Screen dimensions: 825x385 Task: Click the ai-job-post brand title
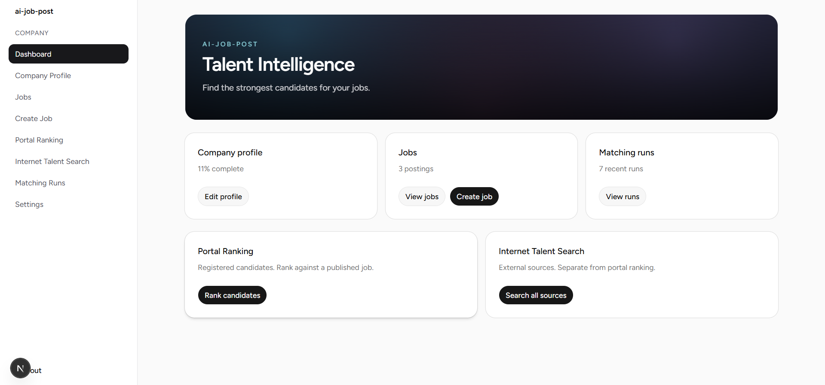pos(34,11)
